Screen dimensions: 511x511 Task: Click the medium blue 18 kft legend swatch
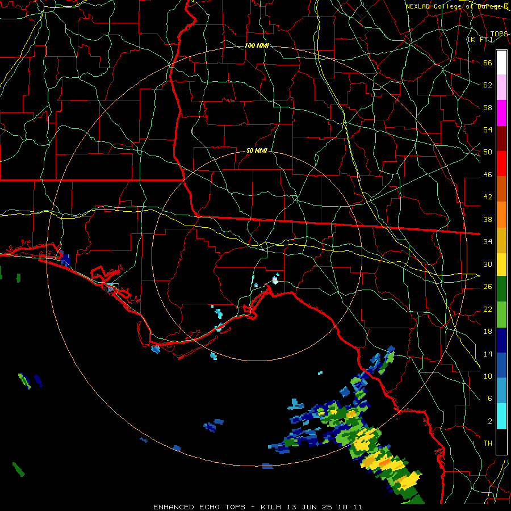click(x=501, y=365)
